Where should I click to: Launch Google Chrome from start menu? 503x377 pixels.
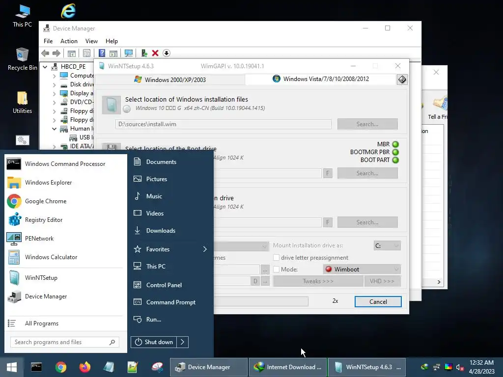click(64, 201)
